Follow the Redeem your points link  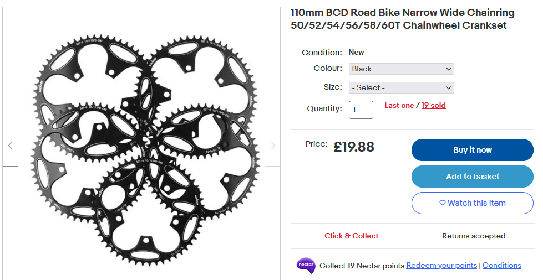[441, 265]
